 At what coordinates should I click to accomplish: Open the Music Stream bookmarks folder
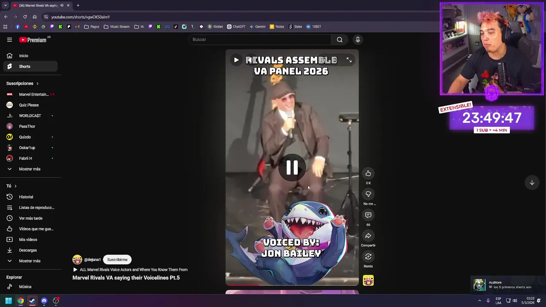[116, 26]
